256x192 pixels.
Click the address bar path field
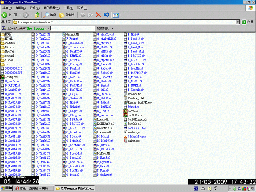click(x=124, y=22)
